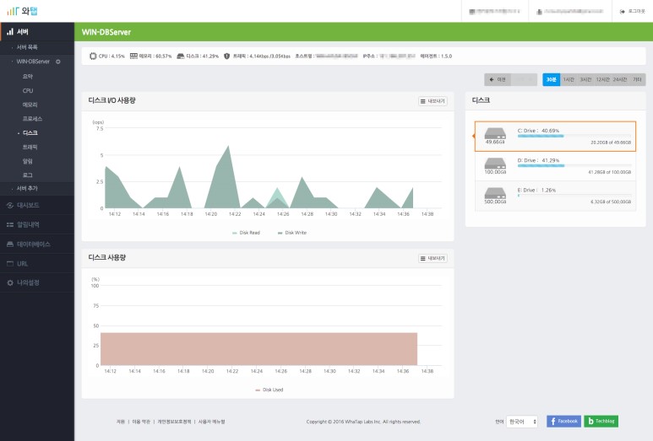Open the Facebook link button
This screenshot has height=441, width=653.
point(563,421)
